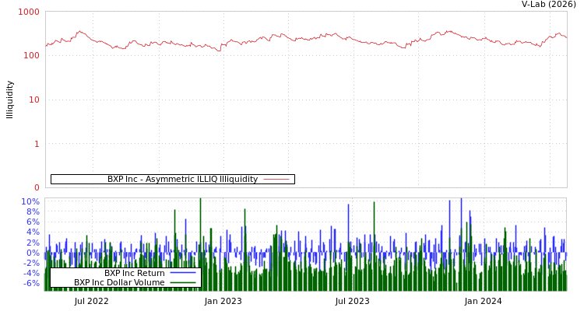The width and height of the screenshot is (584, 311).
Task: Click the -2% label on the return axis
Action: (x=30, y=263)
